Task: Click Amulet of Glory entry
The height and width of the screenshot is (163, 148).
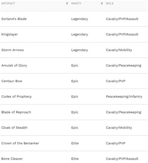Action: pos(14,65)
